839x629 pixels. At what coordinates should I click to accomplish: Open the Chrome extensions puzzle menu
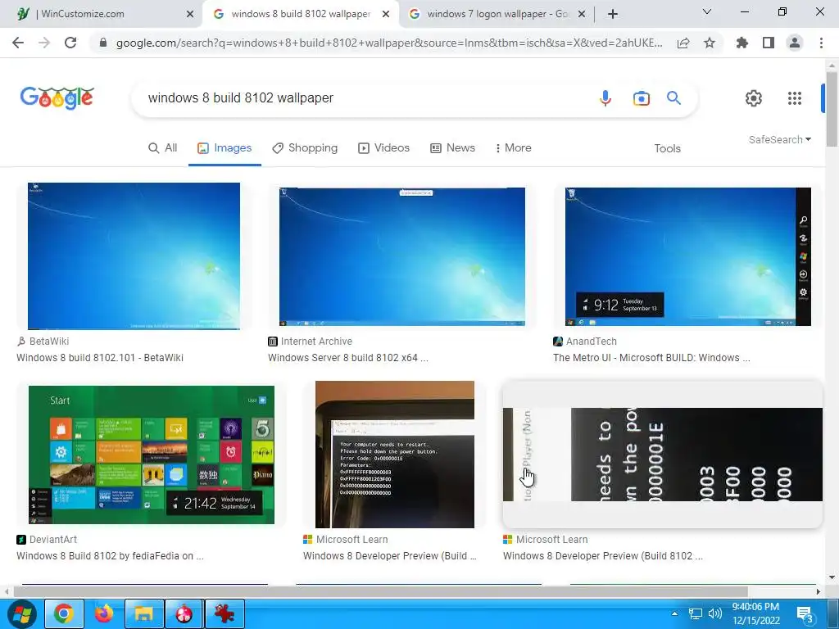pos(741,43)
